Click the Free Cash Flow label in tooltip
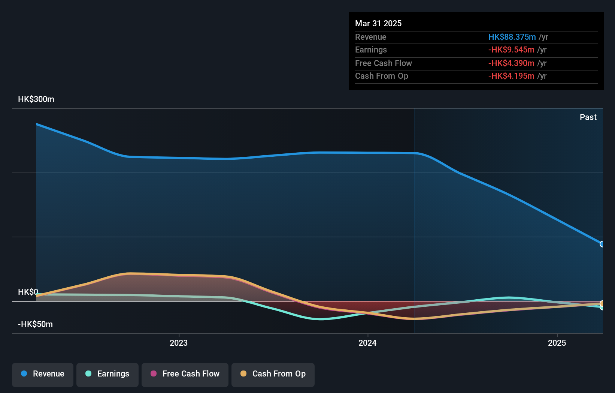 pyautogui.click(x=384, y=63)
